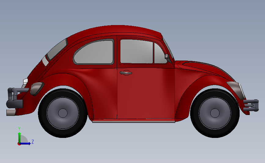This screenshot has height=163, width=265.
Task: Click the red origin ball of the triad
Action: pyautogui.click(x=19, y=144)
